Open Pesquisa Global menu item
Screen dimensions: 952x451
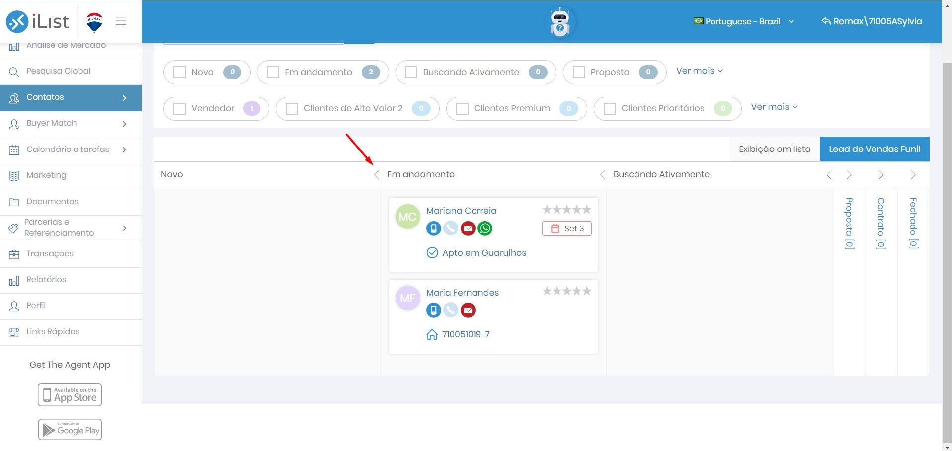click(x=71, y=72)
